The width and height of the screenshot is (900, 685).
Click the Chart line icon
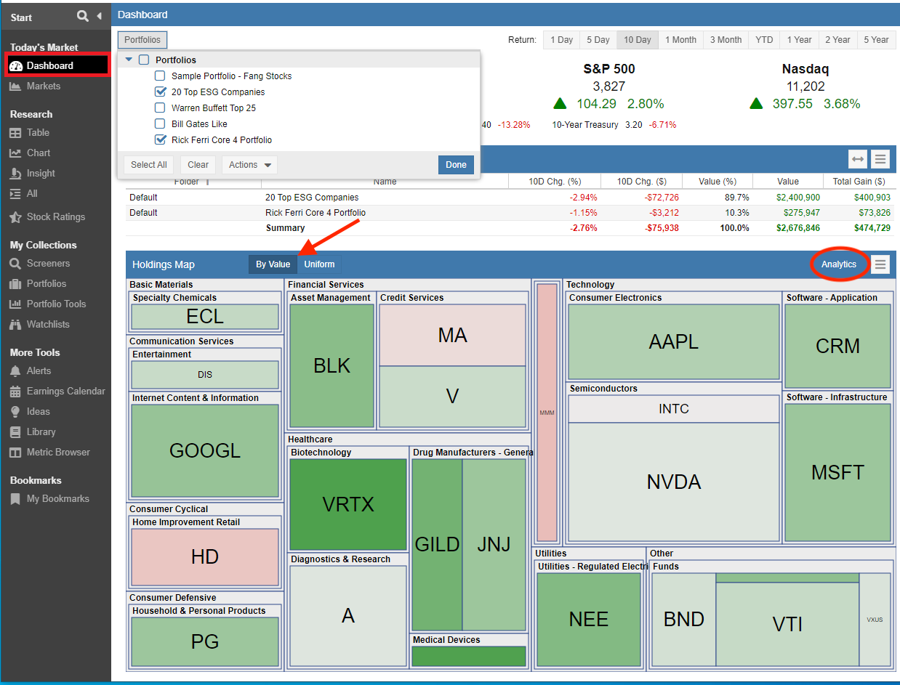pos(15,153)
